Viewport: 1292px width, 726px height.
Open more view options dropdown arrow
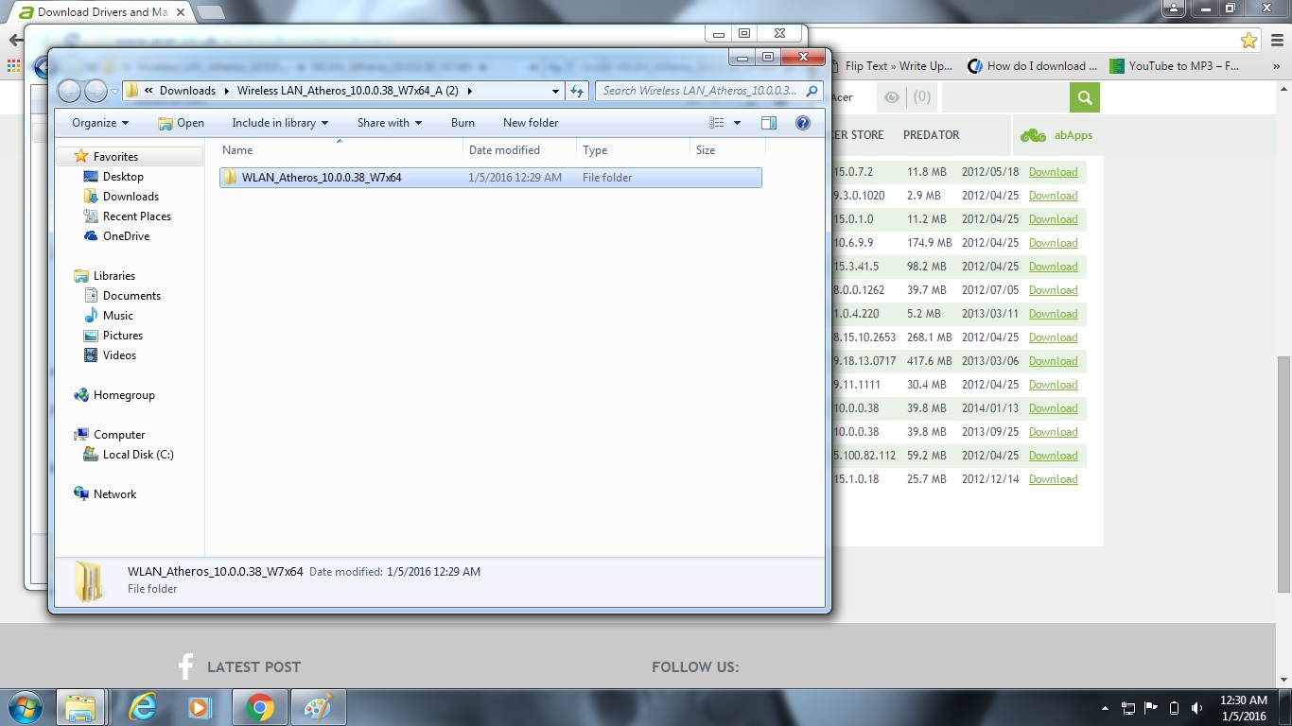(x=737, y=123)
